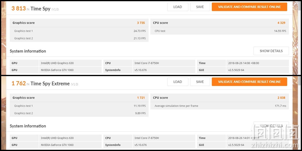
Task: Click the CPU score 4 329 header row
Action: click(x=220, y=23)
